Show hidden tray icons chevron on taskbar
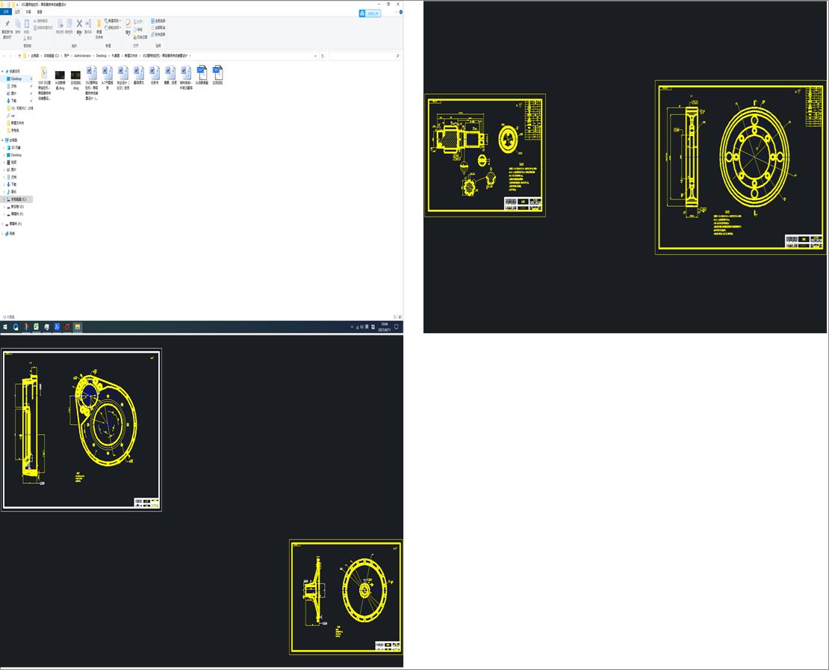Viewport: 829px width, 670px height. coord(352,327)
